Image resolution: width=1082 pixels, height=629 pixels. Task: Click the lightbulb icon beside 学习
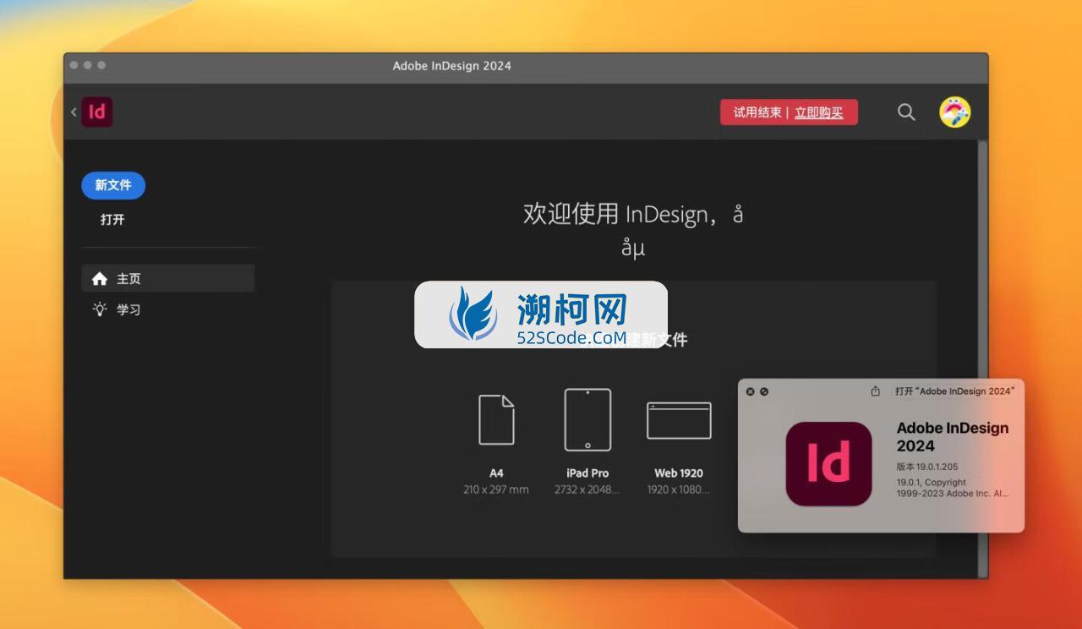click(100, 309)
